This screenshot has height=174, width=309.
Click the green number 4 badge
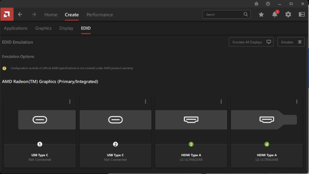click(267, 144)
